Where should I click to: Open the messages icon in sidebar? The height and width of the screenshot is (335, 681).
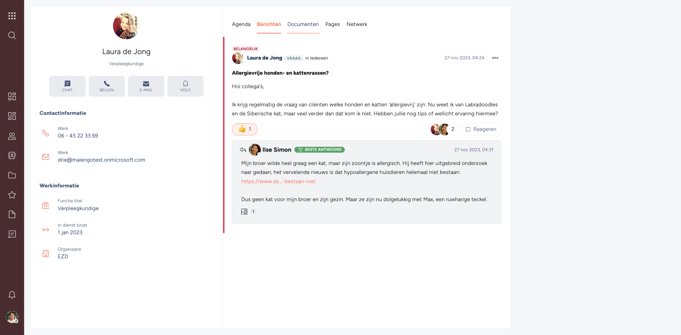pos(12,234)
